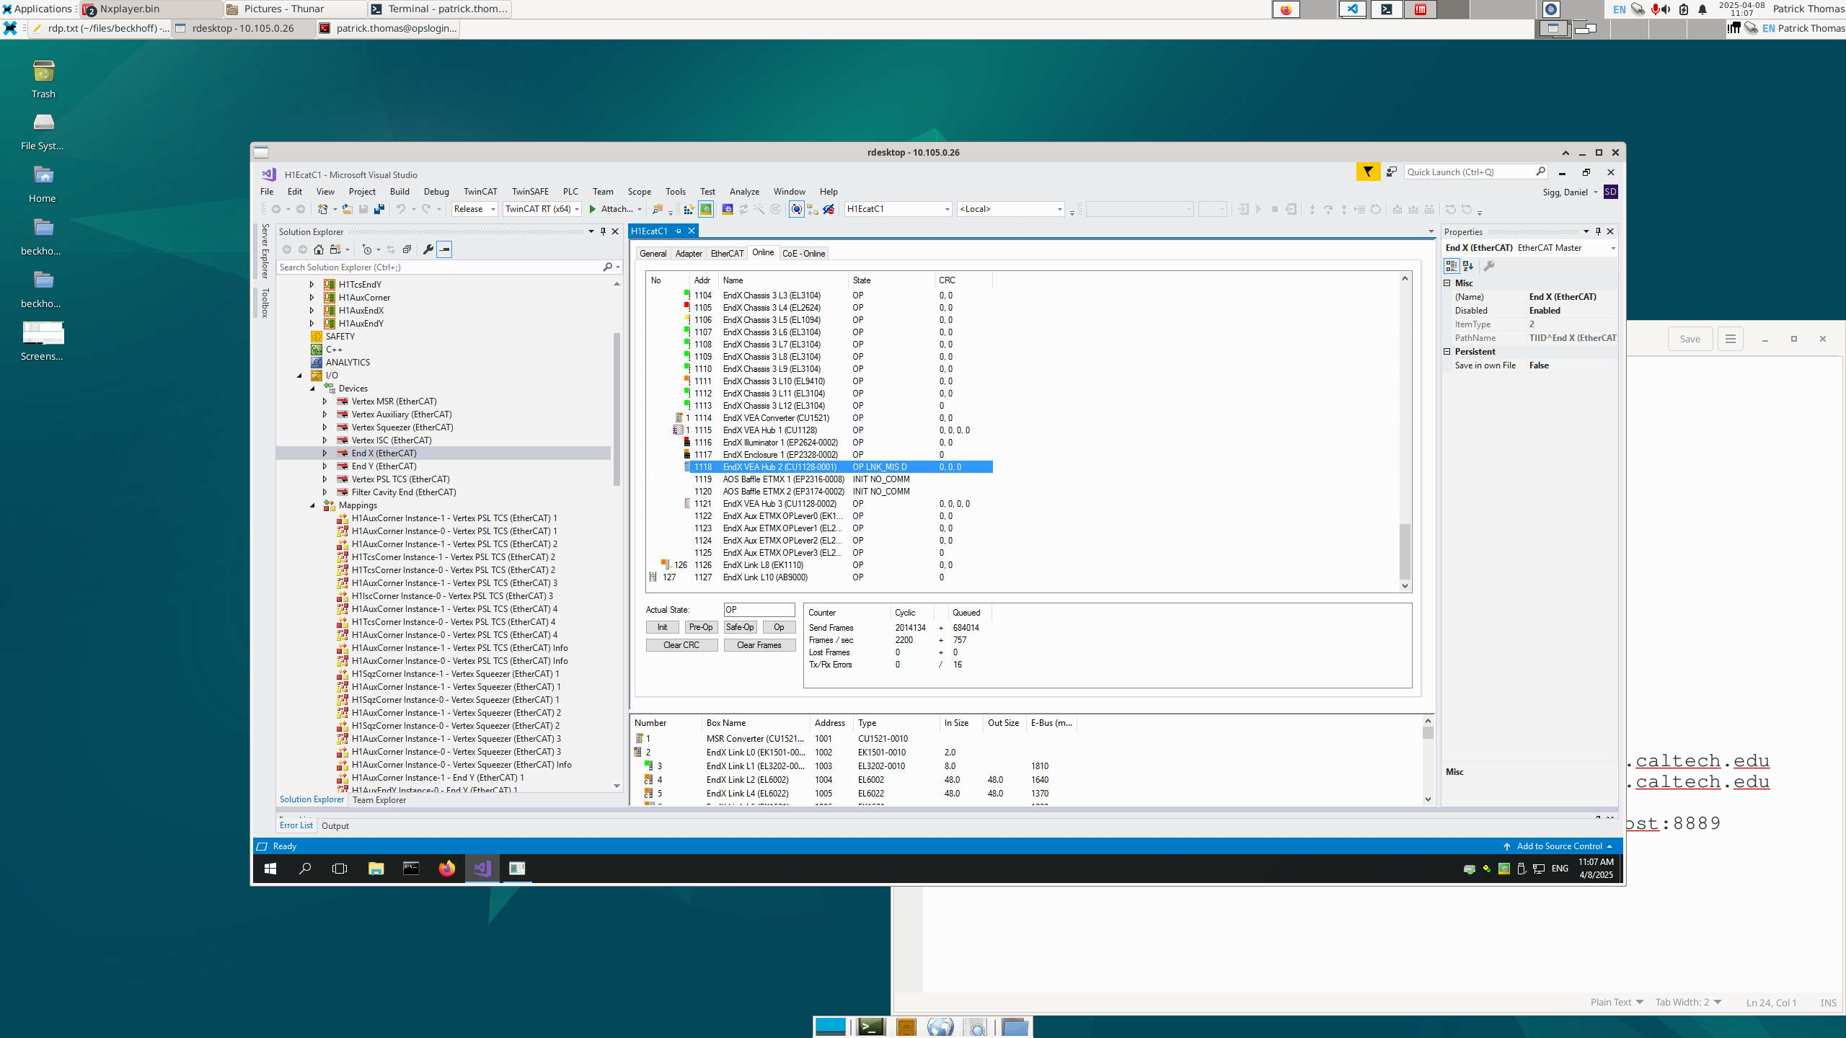Open File Explorer in remote taskbar
1846x1038 pixels.
tap(376, 869)
